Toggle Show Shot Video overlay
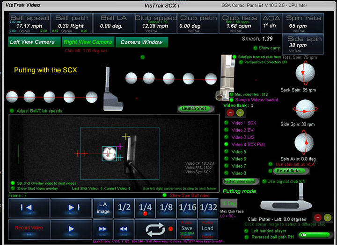 13,188
